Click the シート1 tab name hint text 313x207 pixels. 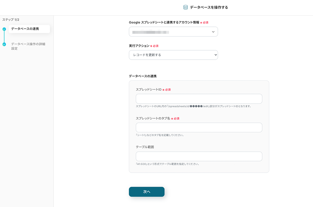160,135
